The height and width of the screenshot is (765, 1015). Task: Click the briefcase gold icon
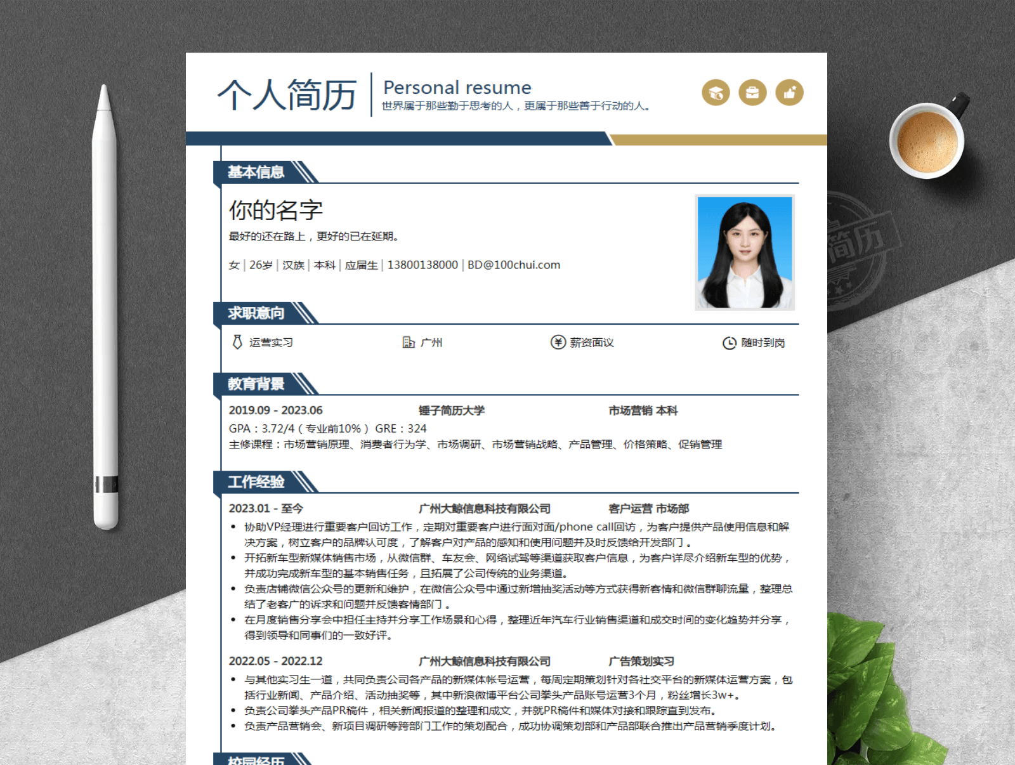click(x=752, y=93)
